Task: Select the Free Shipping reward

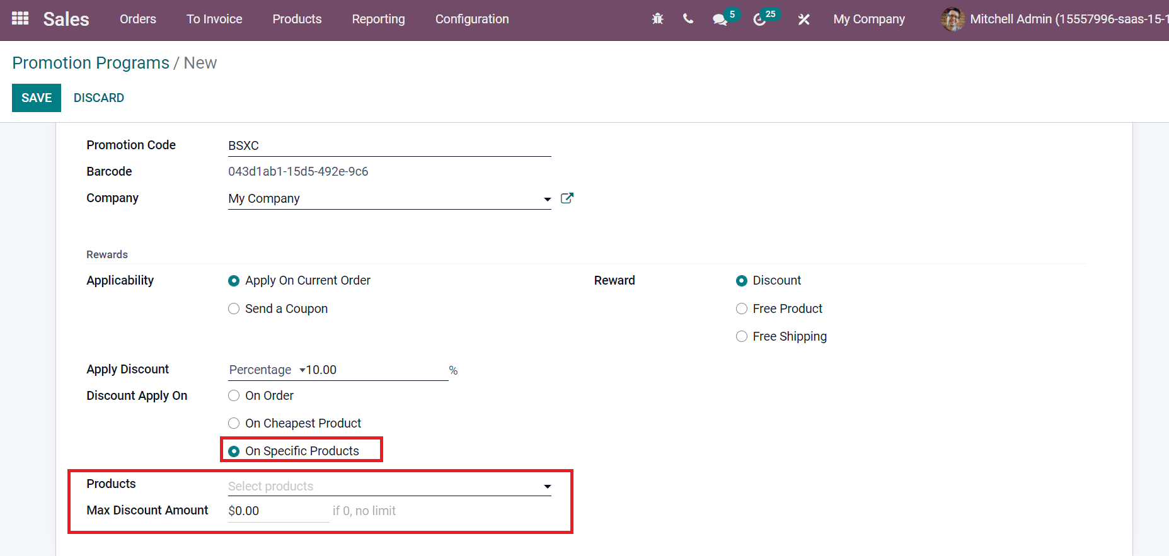Action: [x=742, y=336]
